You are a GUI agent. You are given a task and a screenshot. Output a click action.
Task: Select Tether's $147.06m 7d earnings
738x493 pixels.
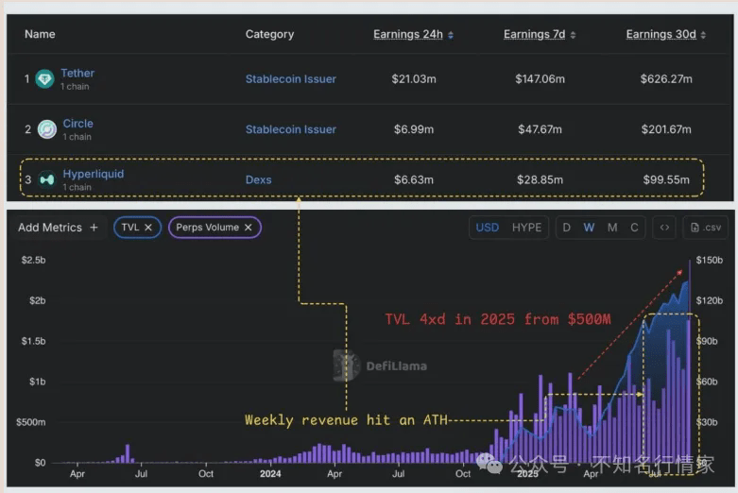point(540,79)
